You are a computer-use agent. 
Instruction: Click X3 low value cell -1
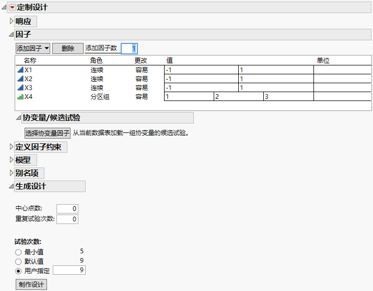point(201,87)
